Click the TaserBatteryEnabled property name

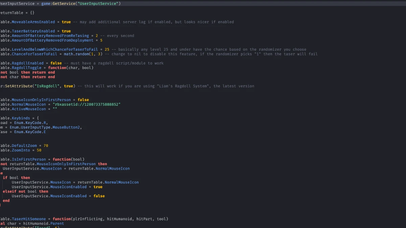(x=33, y=31)
